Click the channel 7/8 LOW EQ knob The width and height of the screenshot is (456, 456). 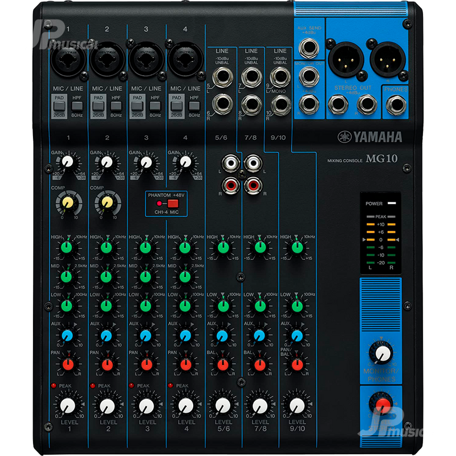pyautogui.click(x=260, y=306)
